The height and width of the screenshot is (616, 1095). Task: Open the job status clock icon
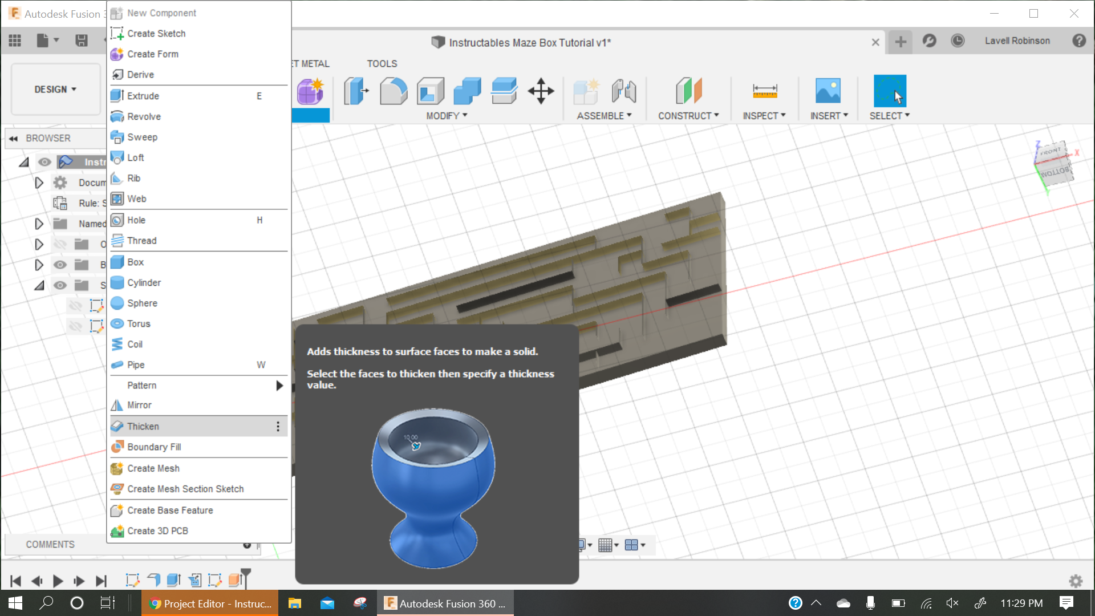tap(958, 40)
